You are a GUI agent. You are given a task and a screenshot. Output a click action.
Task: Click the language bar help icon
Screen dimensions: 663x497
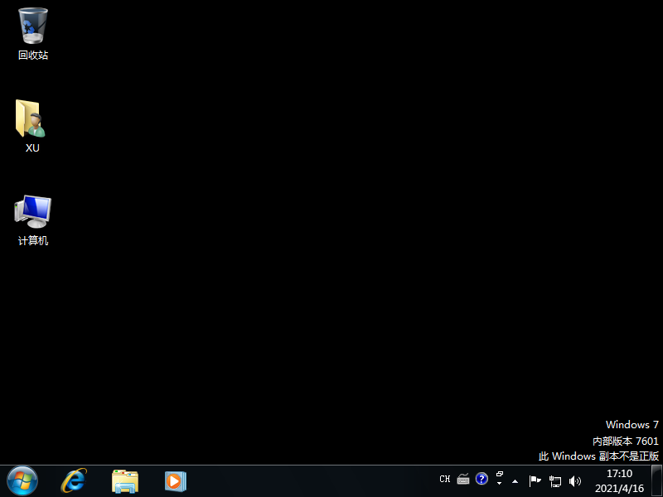[x=482, y=479]
